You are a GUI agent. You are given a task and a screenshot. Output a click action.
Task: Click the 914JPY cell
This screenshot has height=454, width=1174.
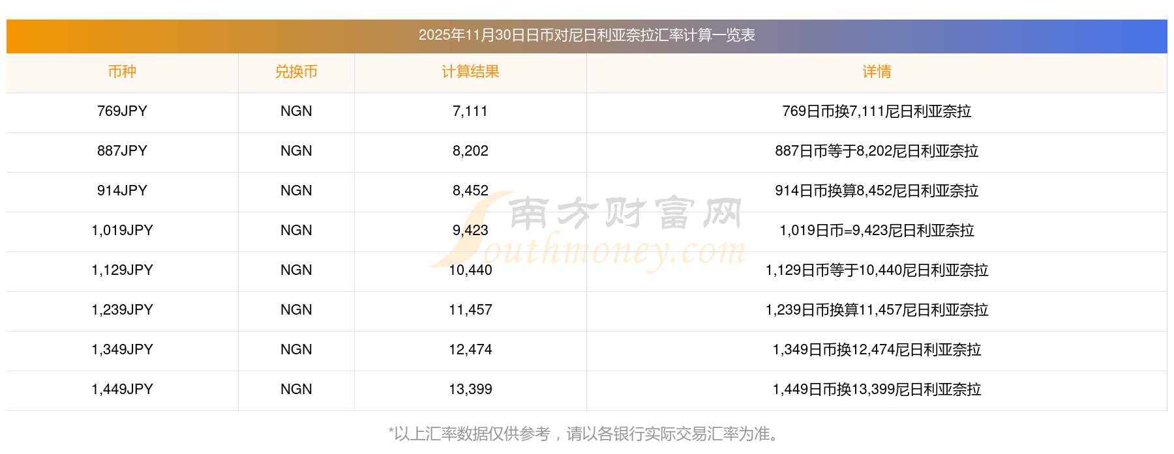point(122,191)
